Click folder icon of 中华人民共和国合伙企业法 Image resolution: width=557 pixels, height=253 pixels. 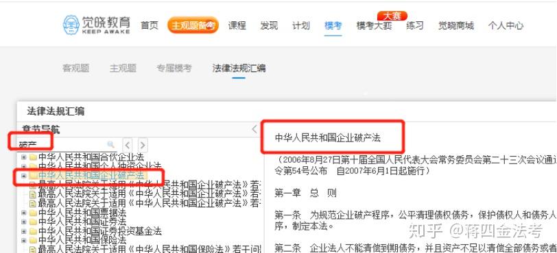(34, 157)
